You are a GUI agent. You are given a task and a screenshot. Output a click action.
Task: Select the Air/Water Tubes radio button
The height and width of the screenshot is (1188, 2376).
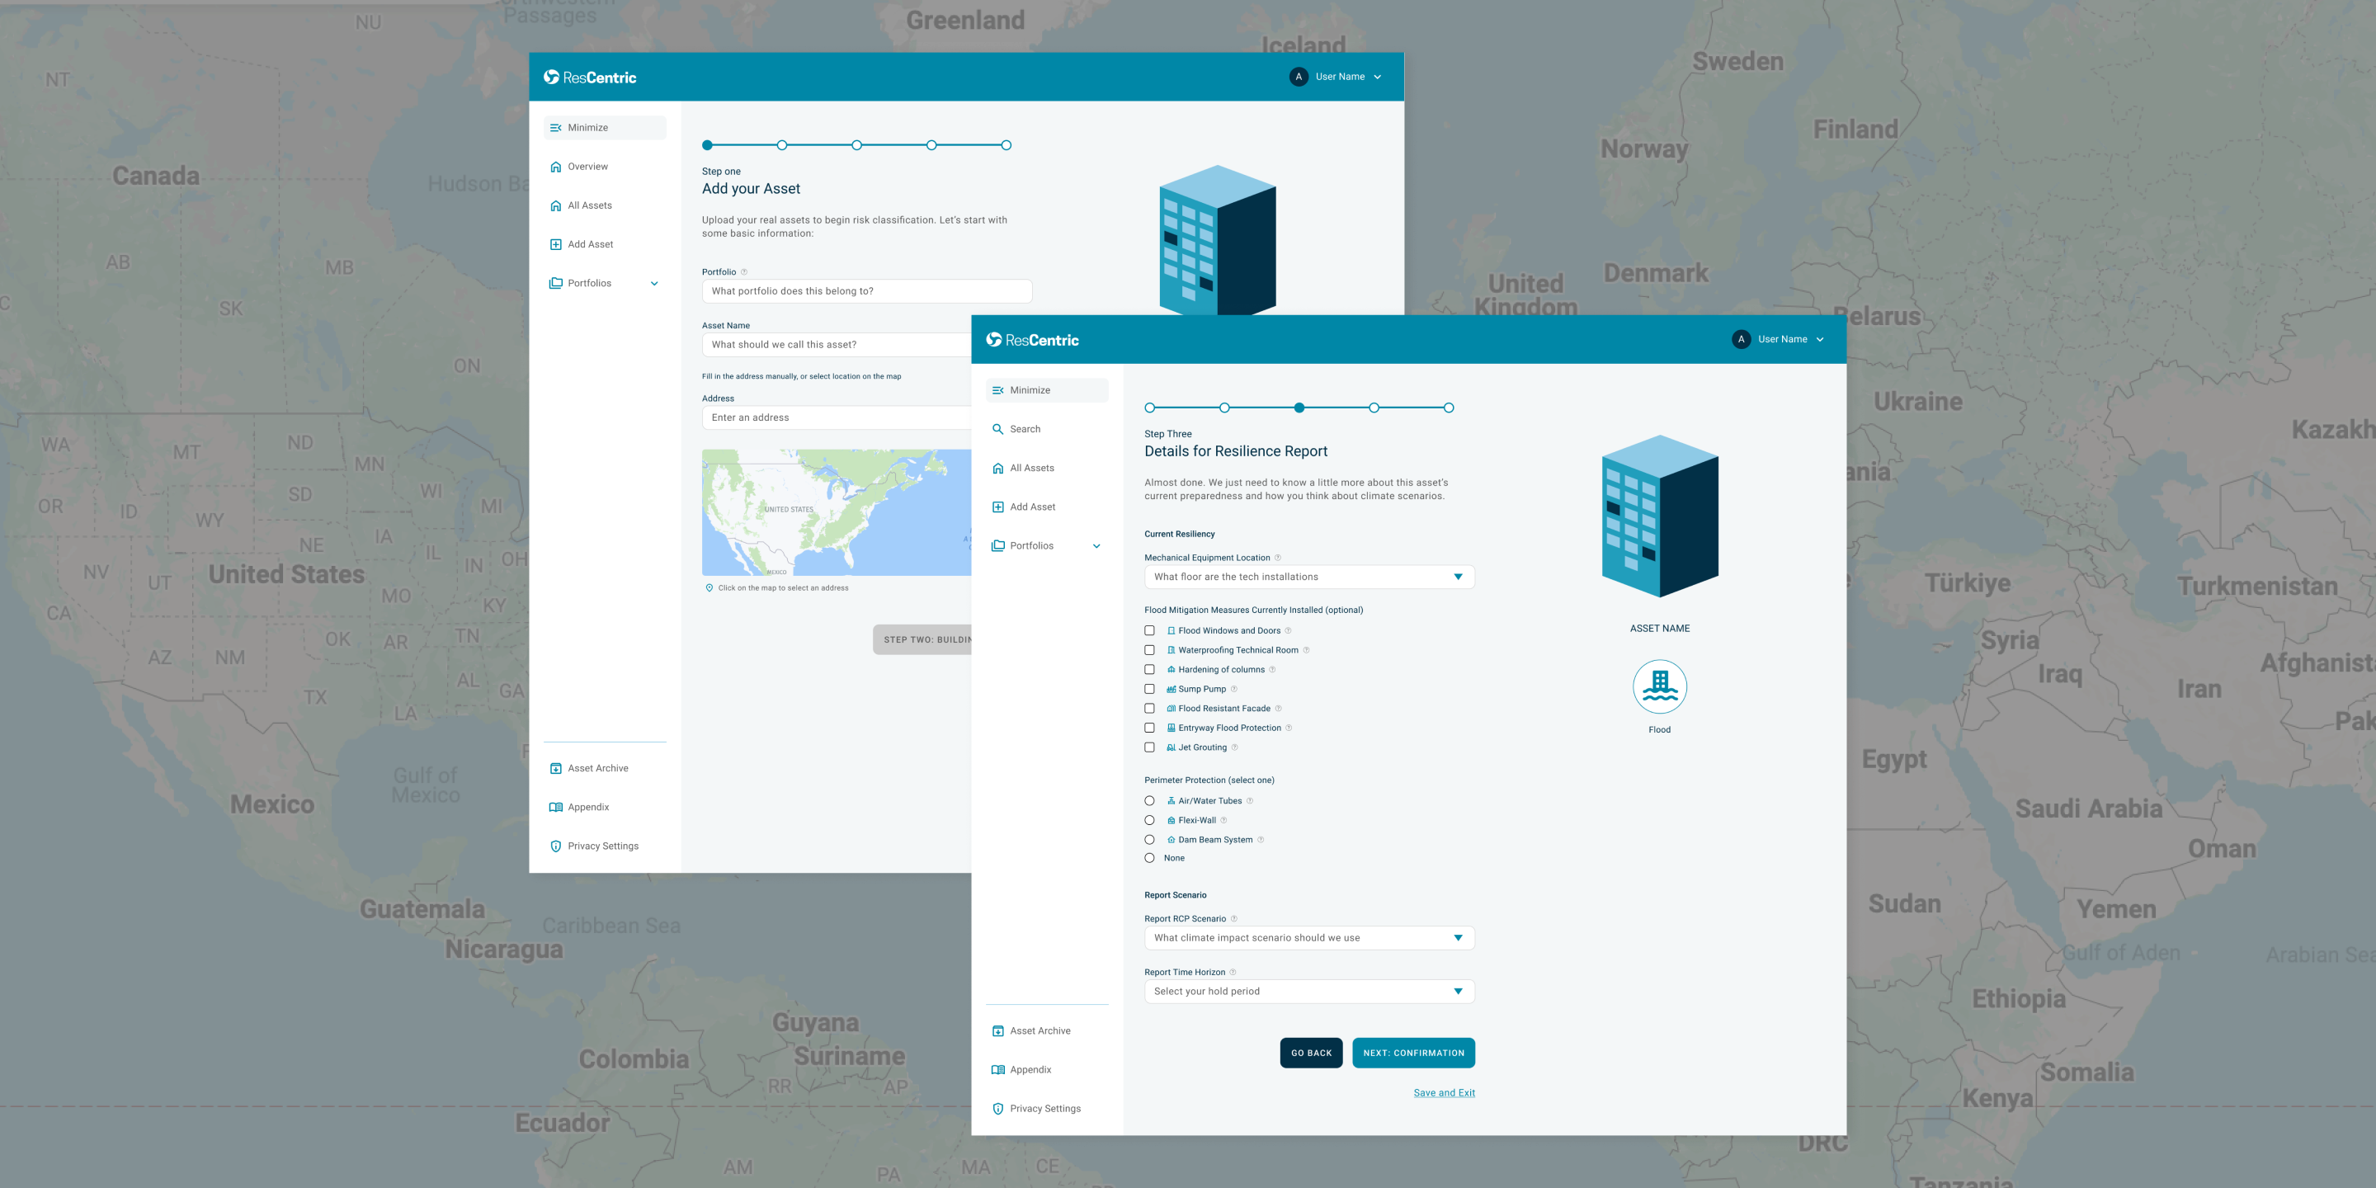point(1149,800)
